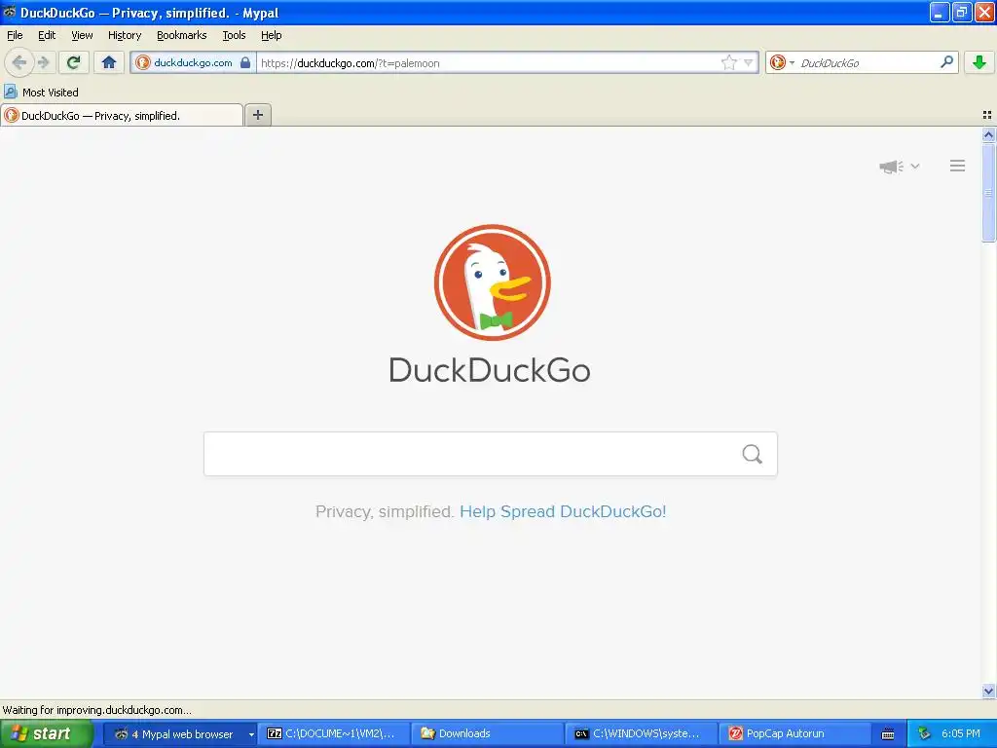Click the search magnifier in the page search box

coord(752,454)
